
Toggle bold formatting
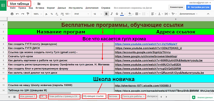tap(106, 14)
